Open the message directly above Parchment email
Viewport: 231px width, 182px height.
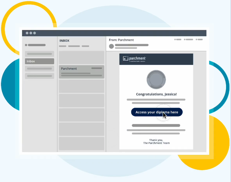pyautogui.click(x=82, y=57)
